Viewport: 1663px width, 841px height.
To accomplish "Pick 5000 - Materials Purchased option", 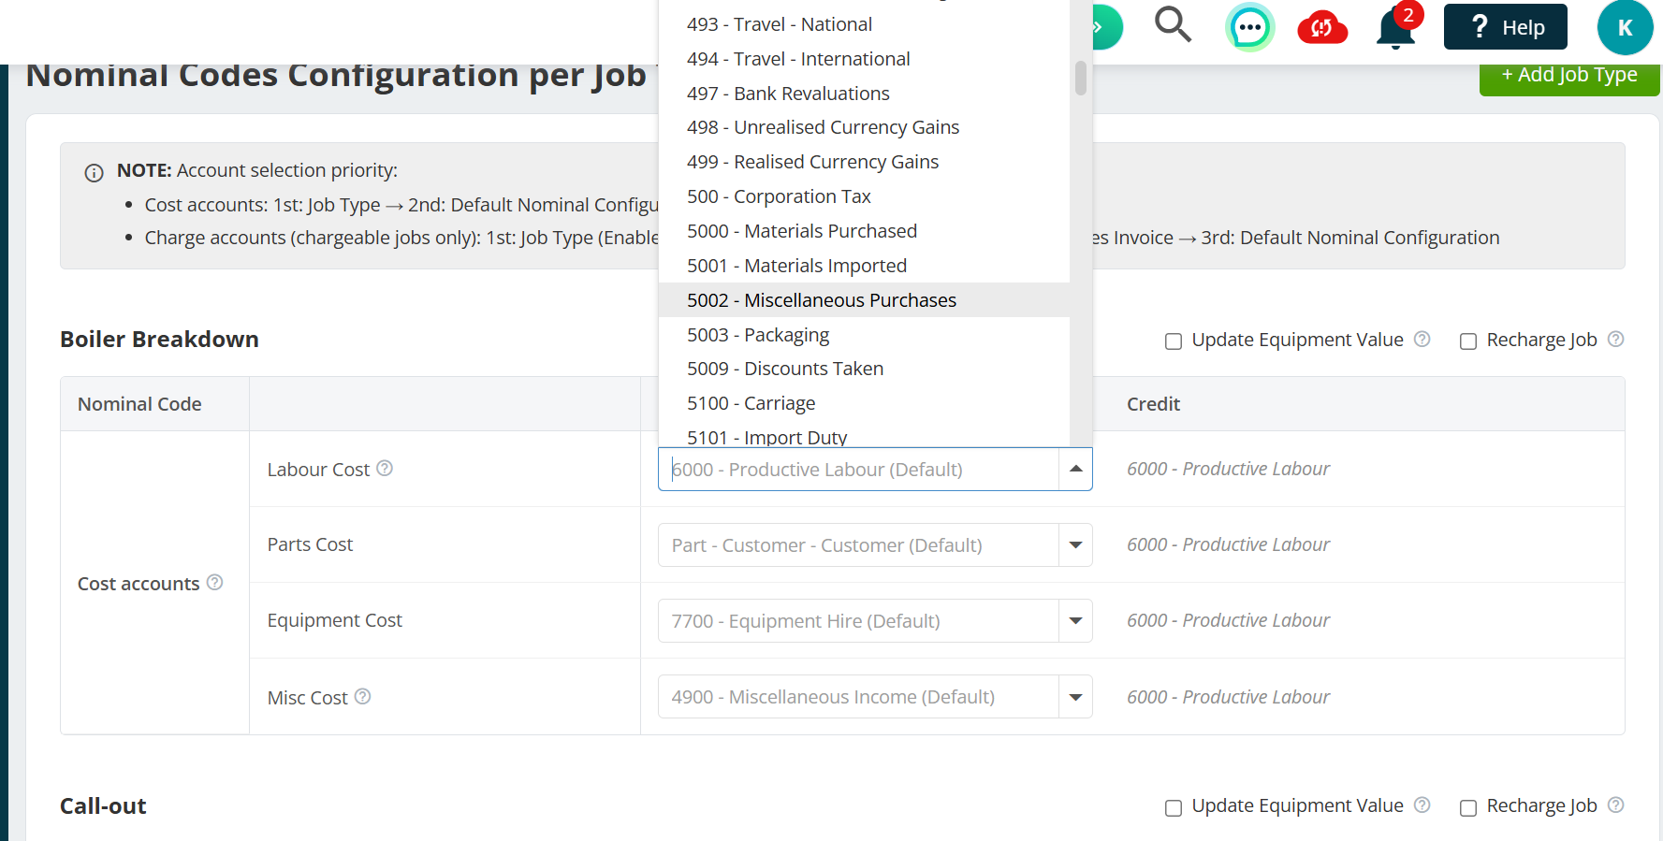I will click(864, 231).
